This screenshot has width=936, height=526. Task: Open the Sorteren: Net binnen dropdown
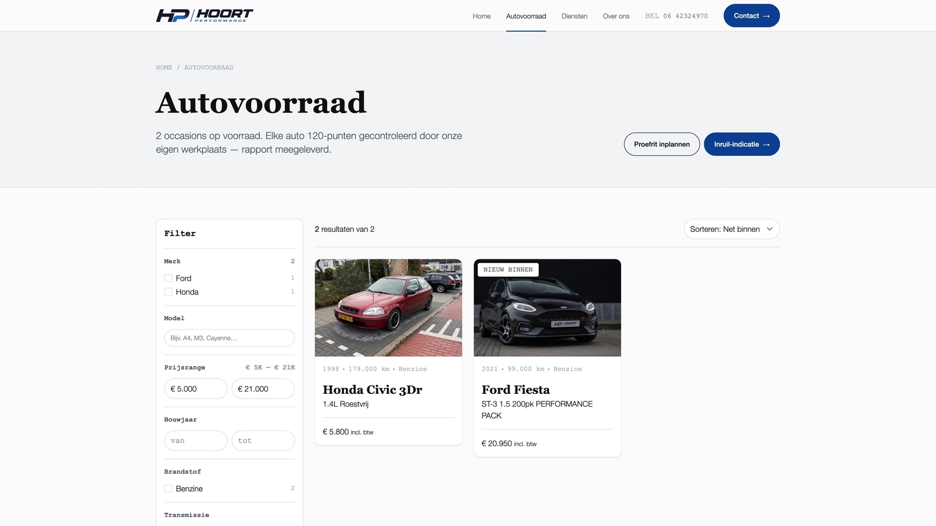731,229
